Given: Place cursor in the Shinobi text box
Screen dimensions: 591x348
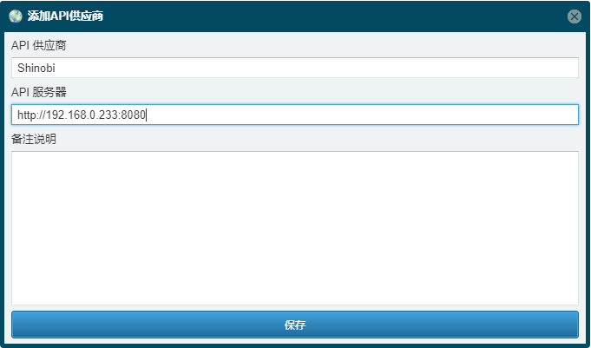Looking at the screenshot, I should click(x=295, y=68).
